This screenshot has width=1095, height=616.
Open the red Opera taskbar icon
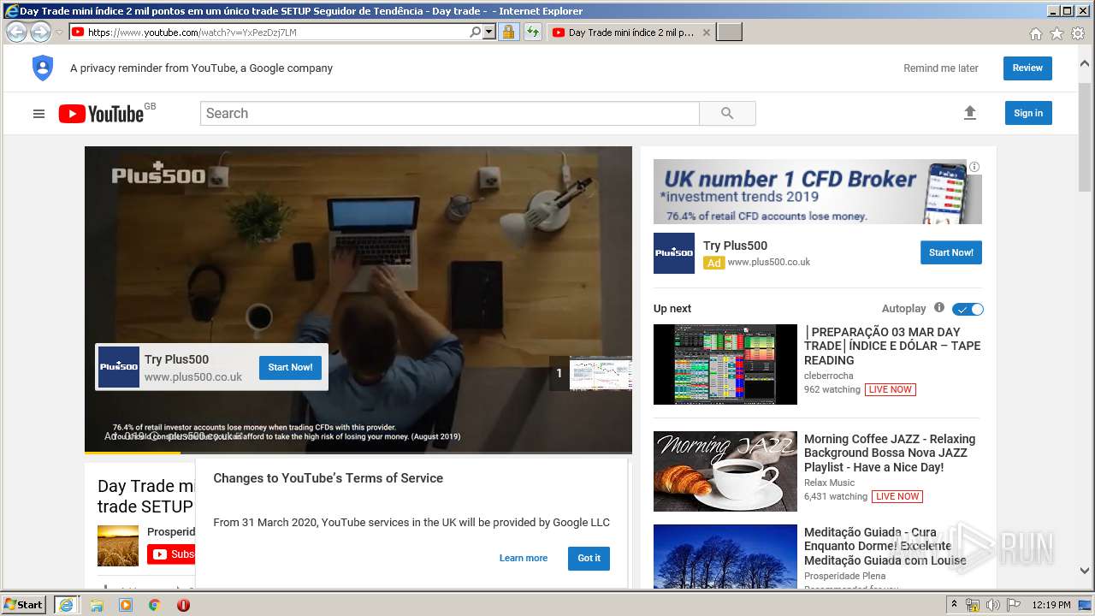point(183,605)
